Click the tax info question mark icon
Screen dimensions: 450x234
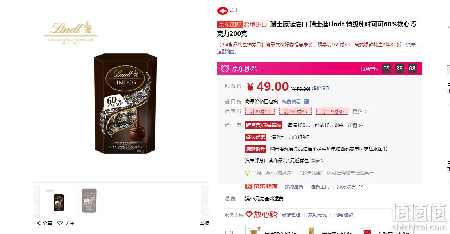(307, 102)
